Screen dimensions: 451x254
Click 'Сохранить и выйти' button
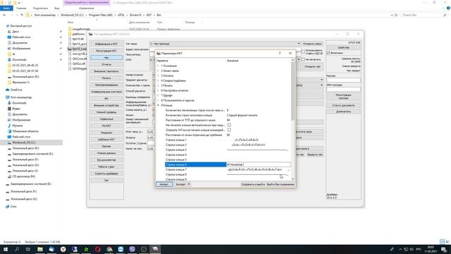click(253, 184)
